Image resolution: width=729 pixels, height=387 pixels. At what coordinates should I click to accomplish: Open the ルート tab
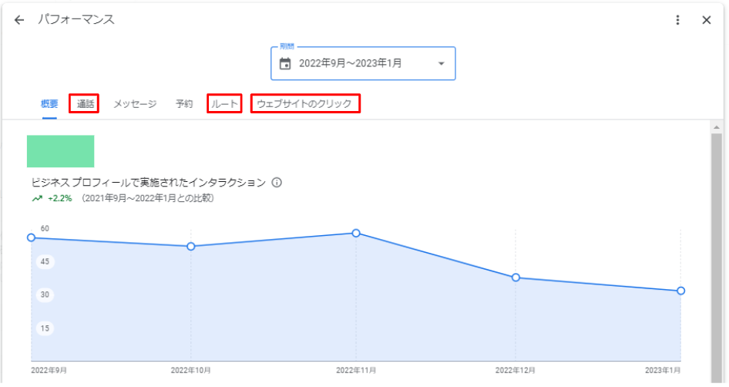(224, 103)
